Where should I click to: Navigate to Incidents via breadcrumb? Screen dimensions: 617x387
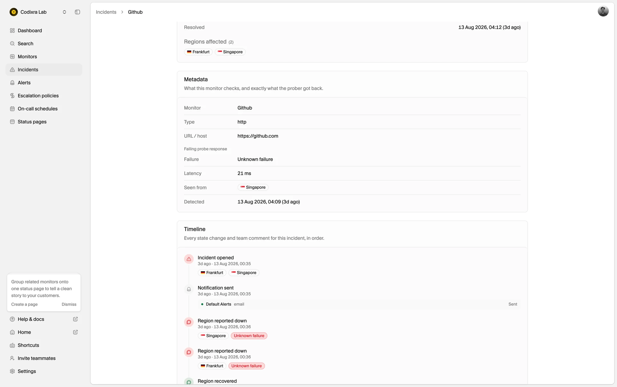click(106, 12)
